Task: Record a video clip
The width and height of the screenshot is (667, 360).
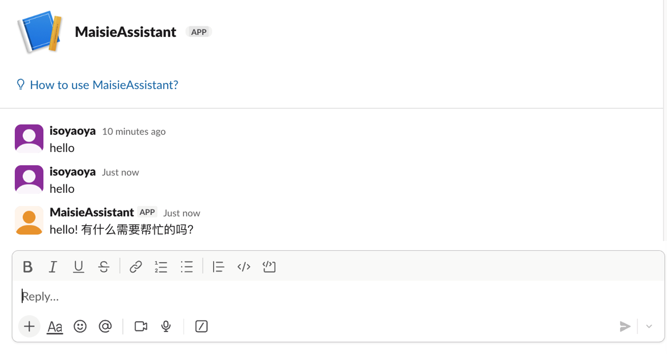Action: (x=141, y=326)
